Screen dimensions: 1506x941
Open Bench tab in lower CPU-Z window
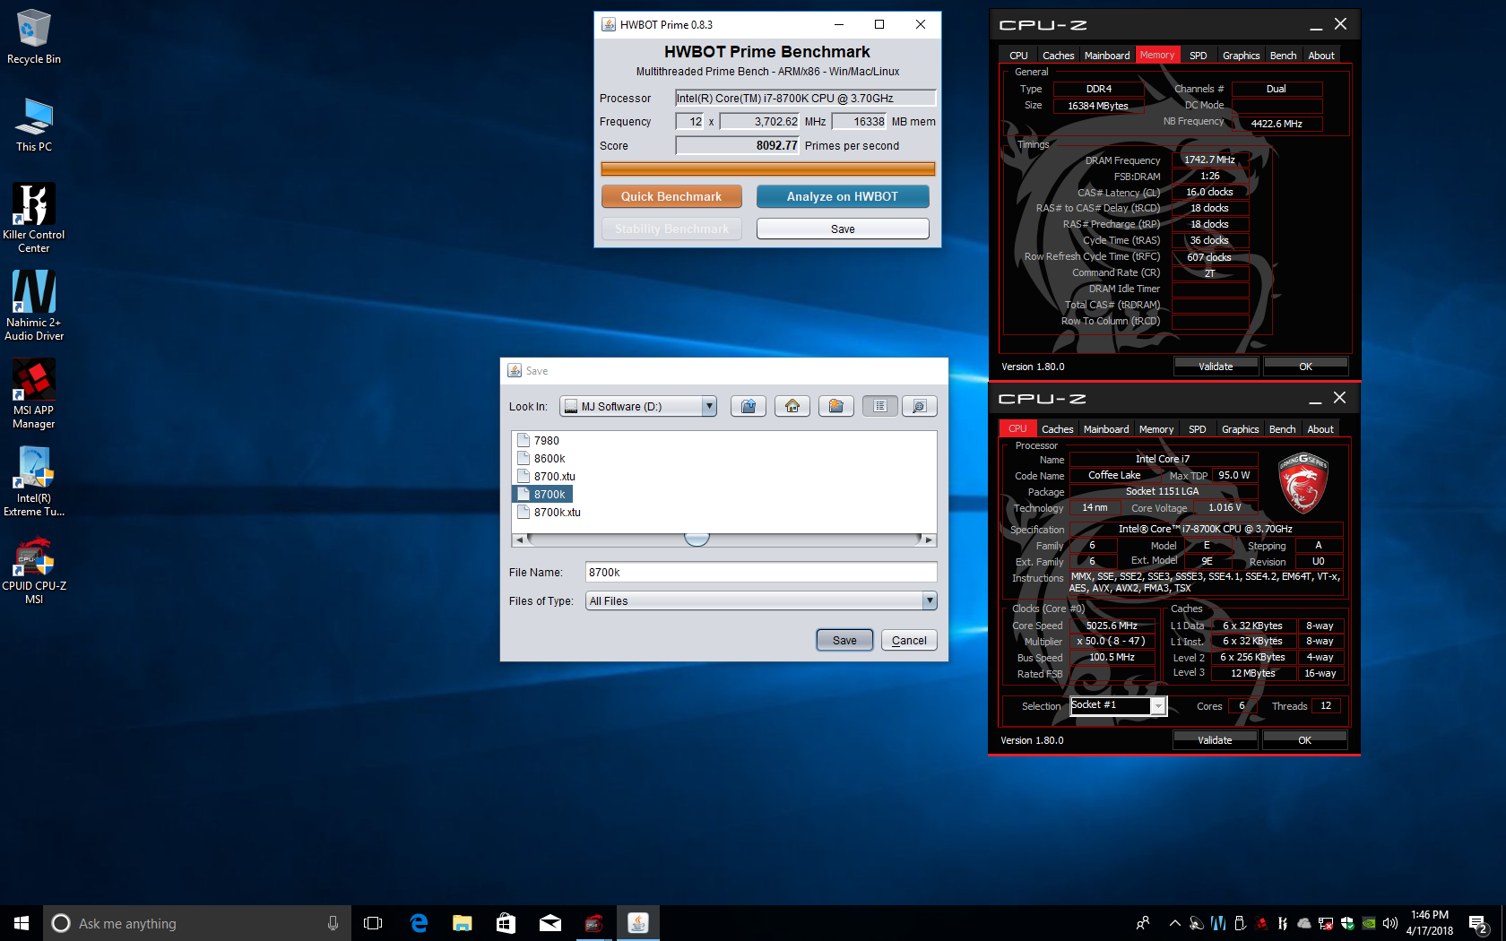[1282, 428]
